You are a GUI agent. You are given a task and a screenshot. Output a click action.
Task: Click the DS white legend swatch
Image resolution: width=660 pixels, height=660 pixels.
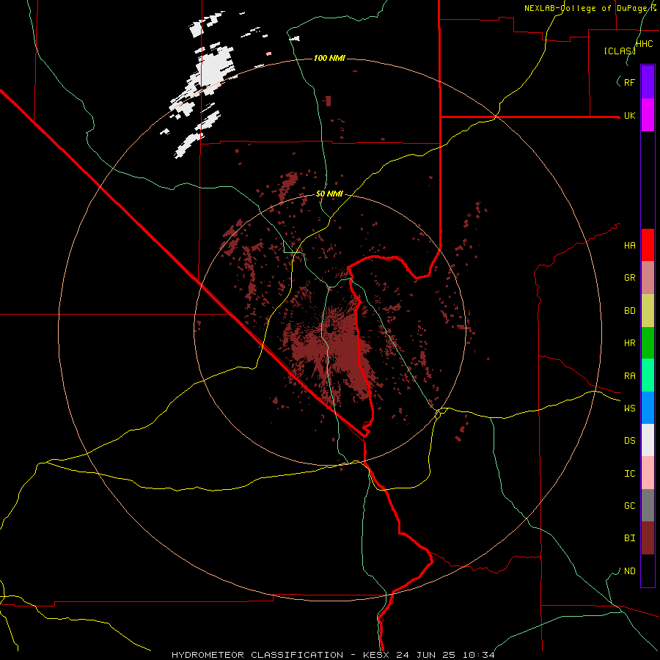point(648,440)
